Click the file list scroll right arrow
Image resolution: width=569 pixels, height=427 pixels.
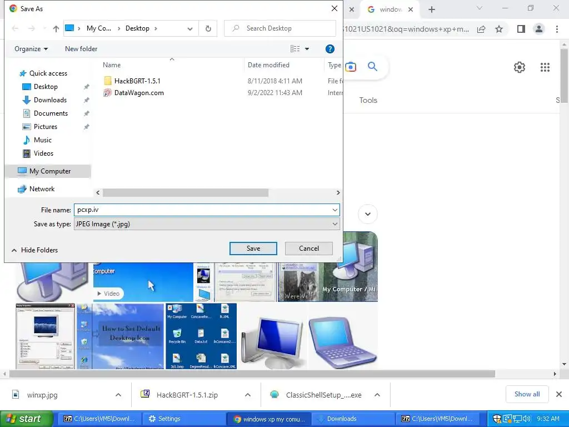tap(338, 193)
